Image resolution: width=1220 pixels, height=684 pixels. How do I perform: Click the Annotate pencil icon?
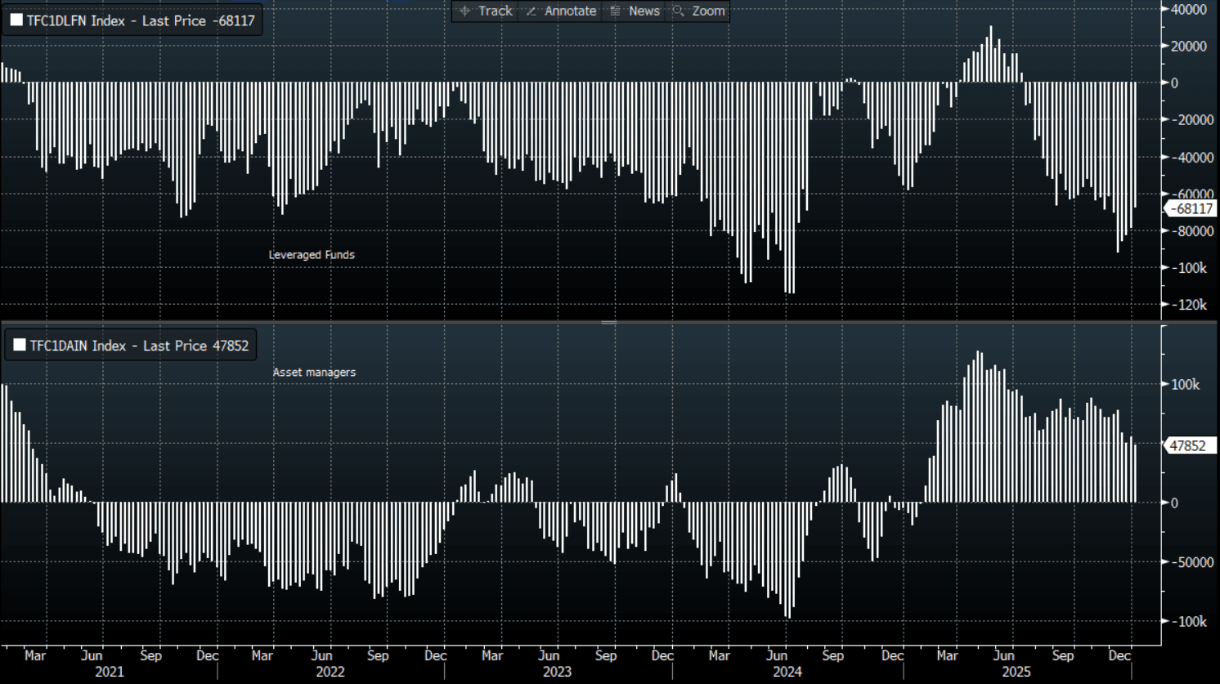click(x=532, y=11)
